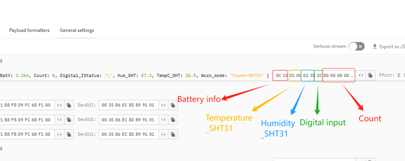
Task: Copy the second-row DevEUI value
Action: [173, 120]
